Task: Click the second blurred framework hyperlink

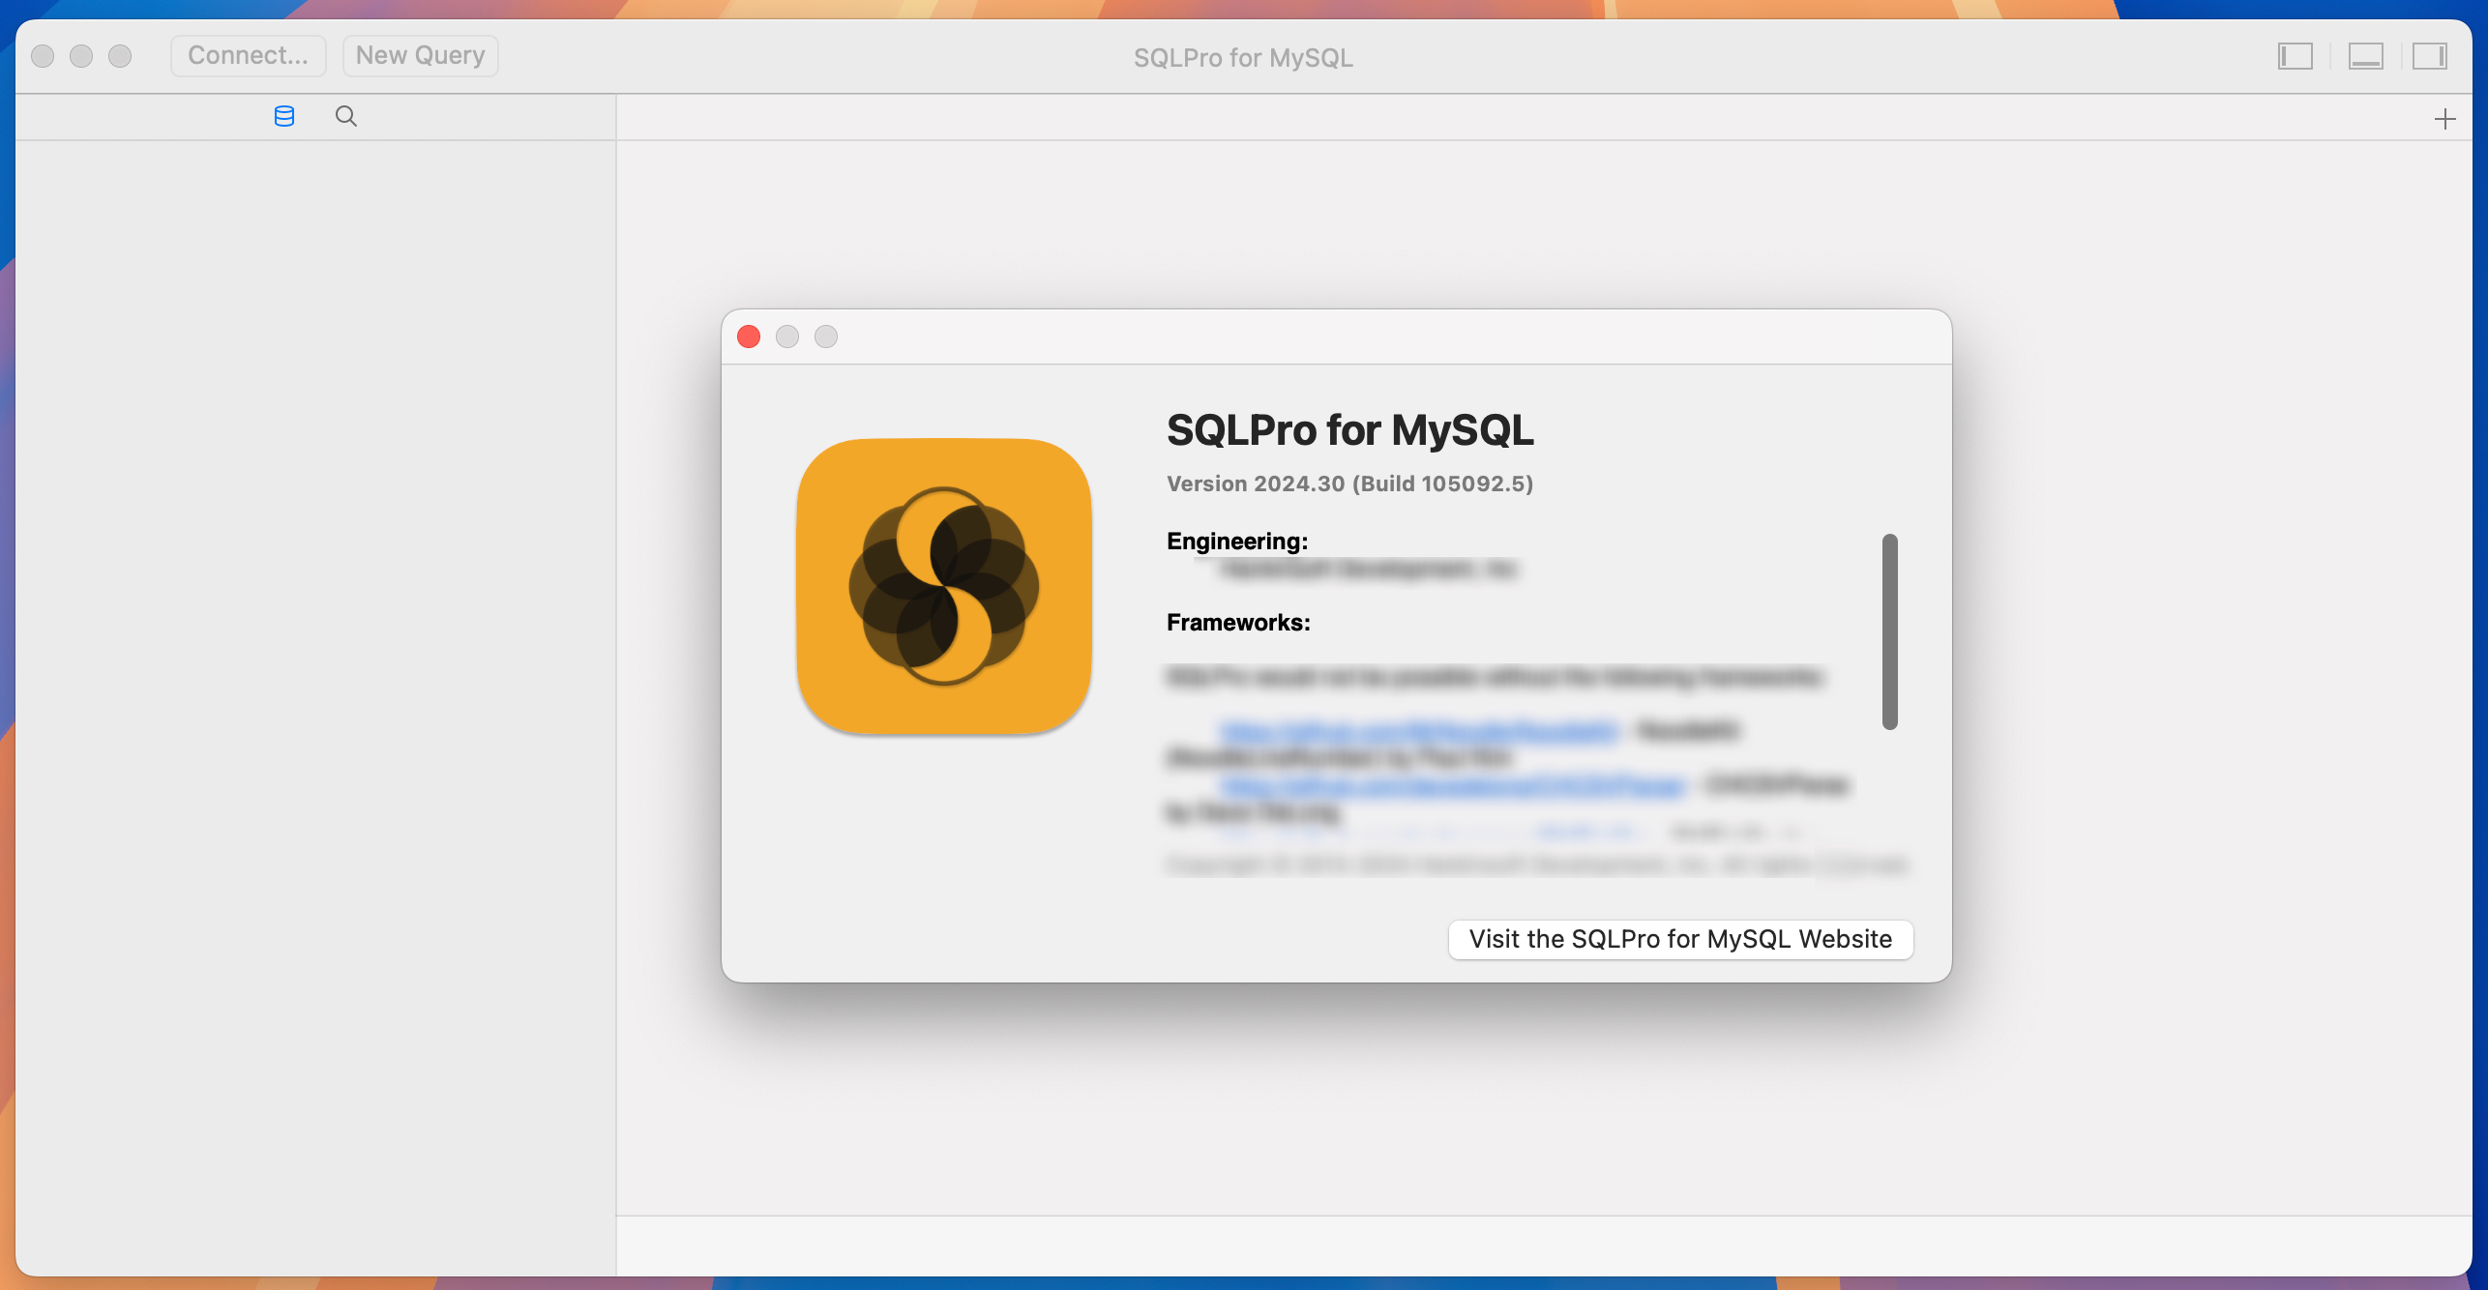Action: click(x=1453, y=785)
